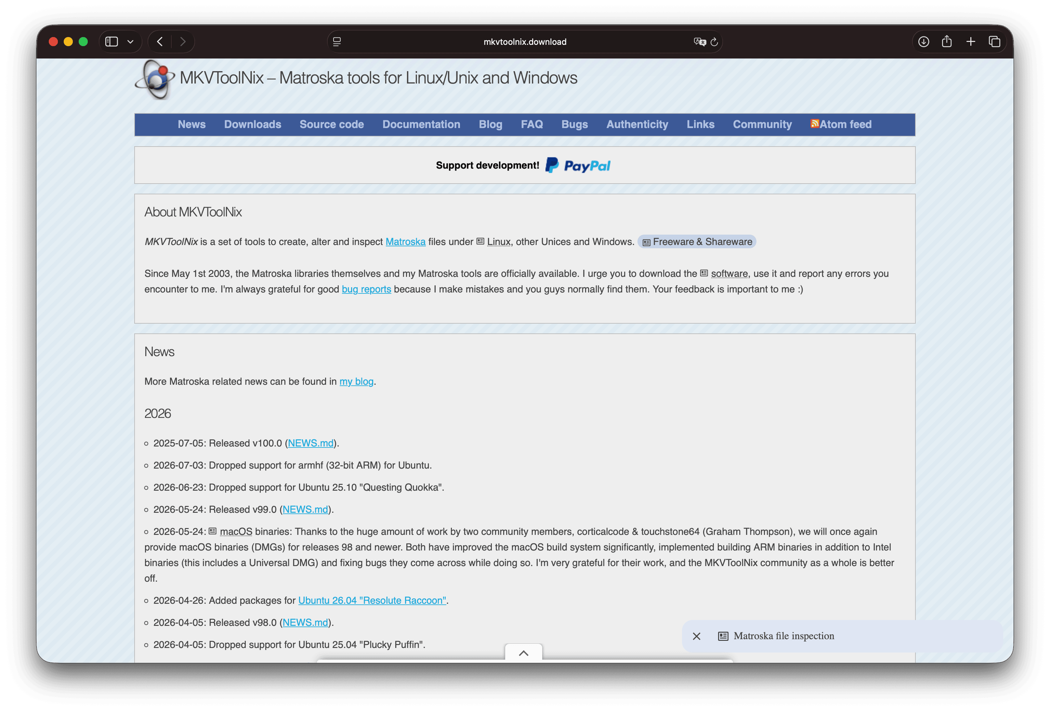Open NEWS.md link for v98.0 release
Image resolution: width=1050 pixels, height=711 pixels.
pyautogui.click(x=306, y=623)
